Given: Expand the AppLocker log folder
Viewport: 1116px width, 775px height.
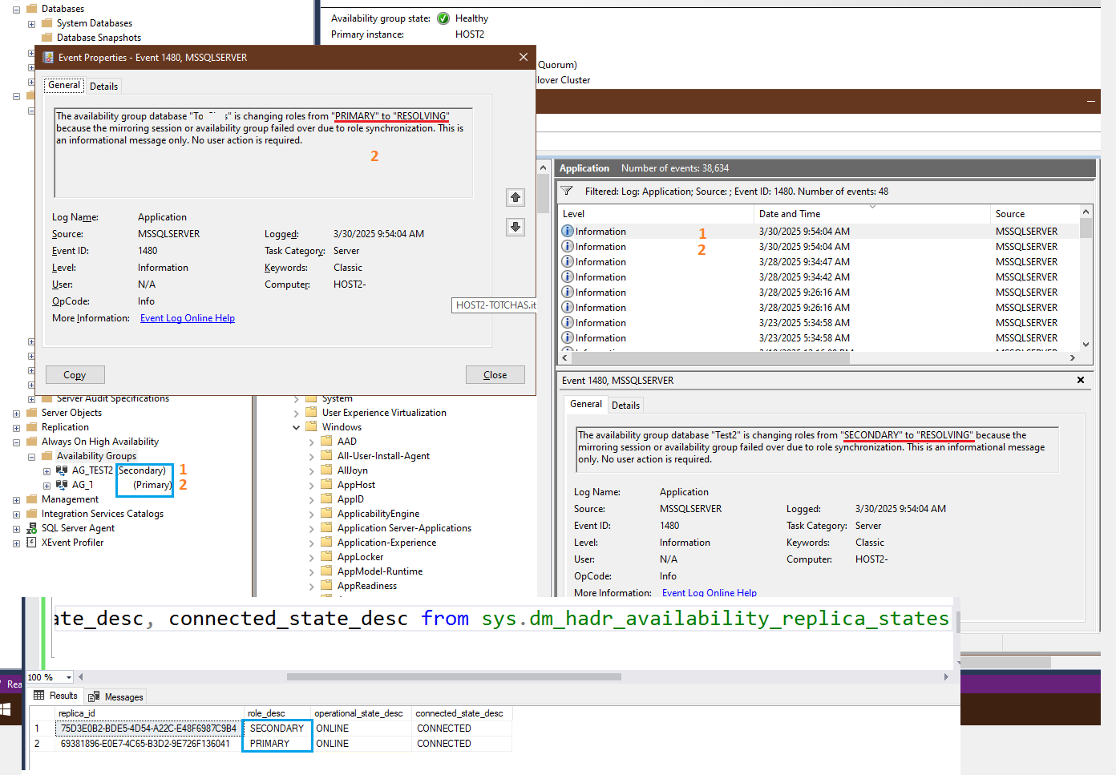Looking at the screenshot, I should [x=312, y=558].
